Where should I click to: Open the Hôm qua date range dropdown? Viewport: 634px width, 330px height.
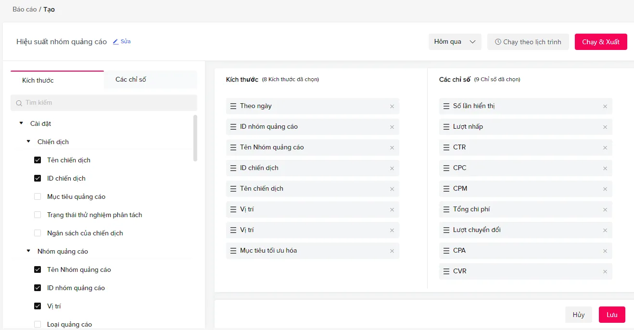(455, 42)
